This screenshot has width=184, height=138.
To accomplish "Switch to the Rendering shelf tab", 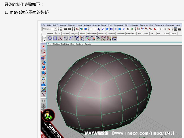I will pyautogui.click(x=120, y=33).
